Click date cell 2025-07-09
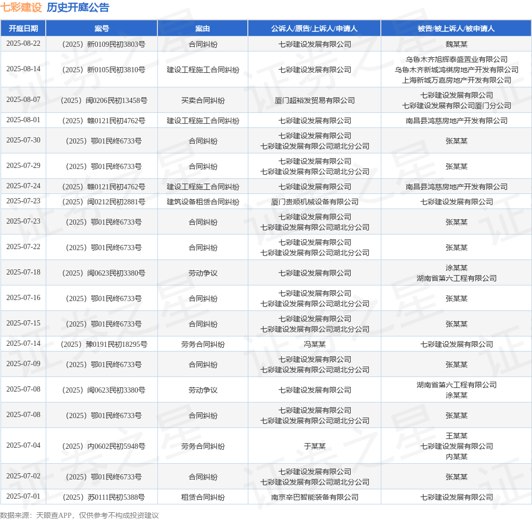 tap(23, 363)
